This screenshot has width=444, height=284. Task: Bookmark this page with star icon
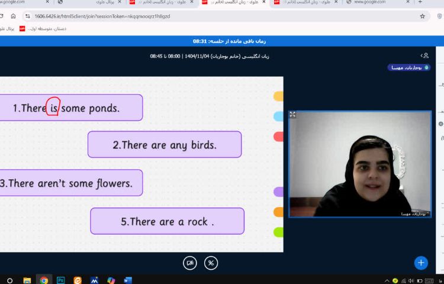[422, 16]
